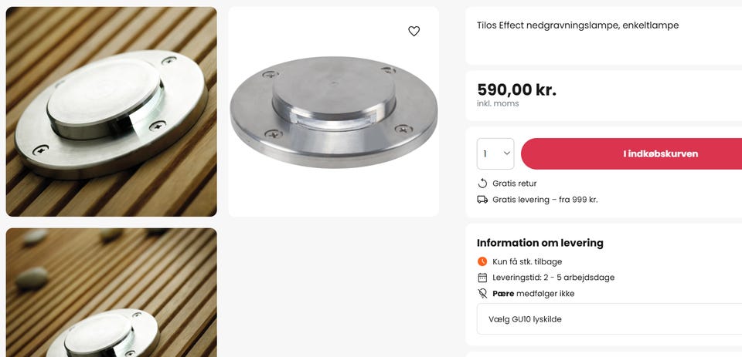Add product to wishlist with heart icon
This screenshot has width=742, height=357.
[x=414, y=32]
